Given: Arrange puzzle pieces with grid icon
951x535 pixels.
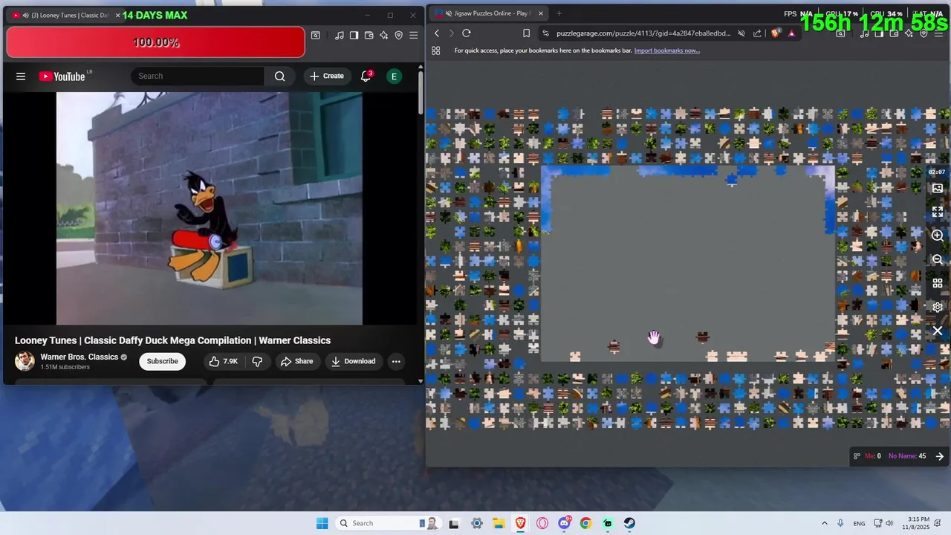Looking at the screenshot, I should [x=938, y=283].
